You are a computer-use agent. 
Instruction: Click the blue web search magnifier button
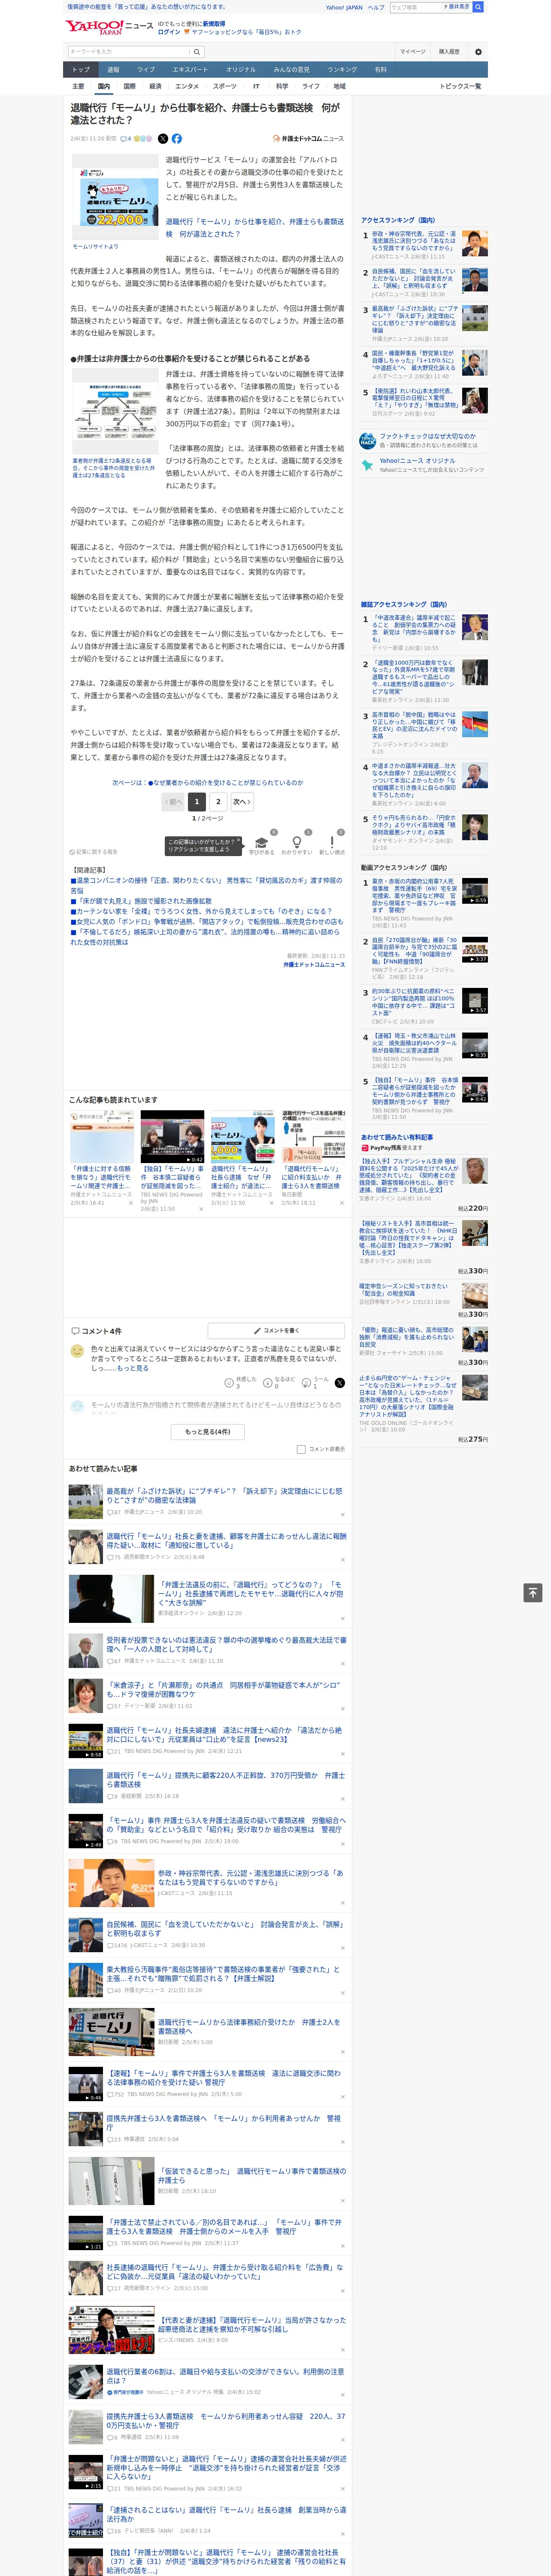click(x=478, y=7)
